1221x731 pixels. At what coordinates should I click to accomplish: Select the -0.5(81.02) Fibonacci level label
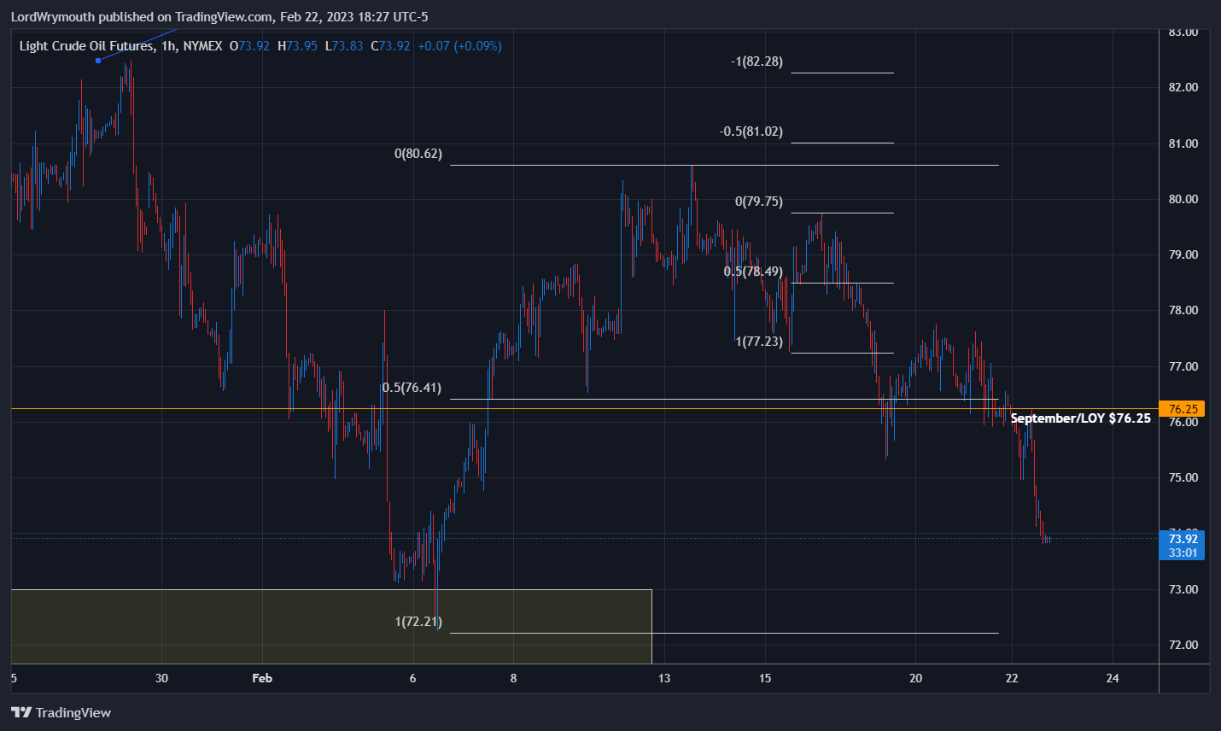[751, 132]
